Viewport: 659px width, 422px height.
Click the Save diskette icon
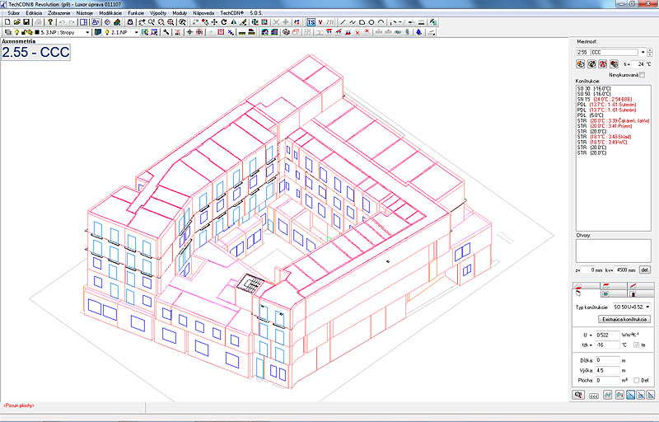click(26, 21)
